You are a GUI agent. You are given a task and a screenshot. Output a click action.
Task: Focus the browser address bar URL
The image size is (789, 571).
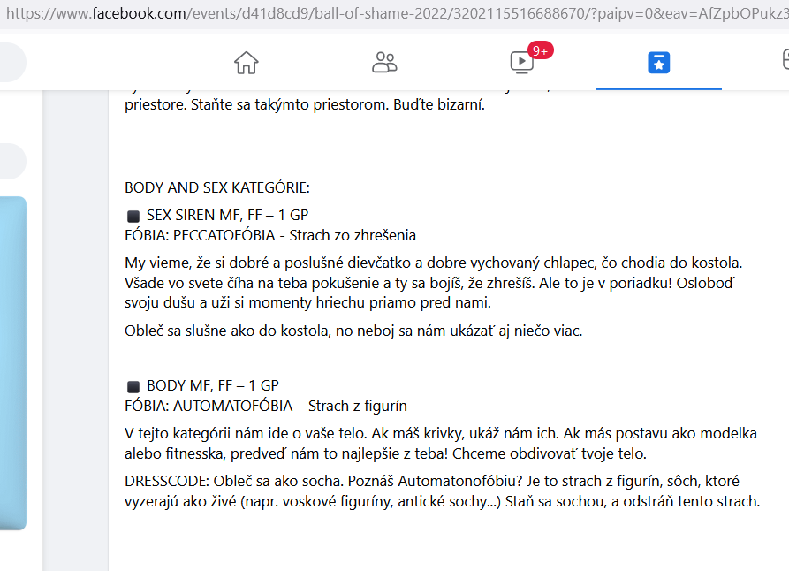[x=394, y=13]
